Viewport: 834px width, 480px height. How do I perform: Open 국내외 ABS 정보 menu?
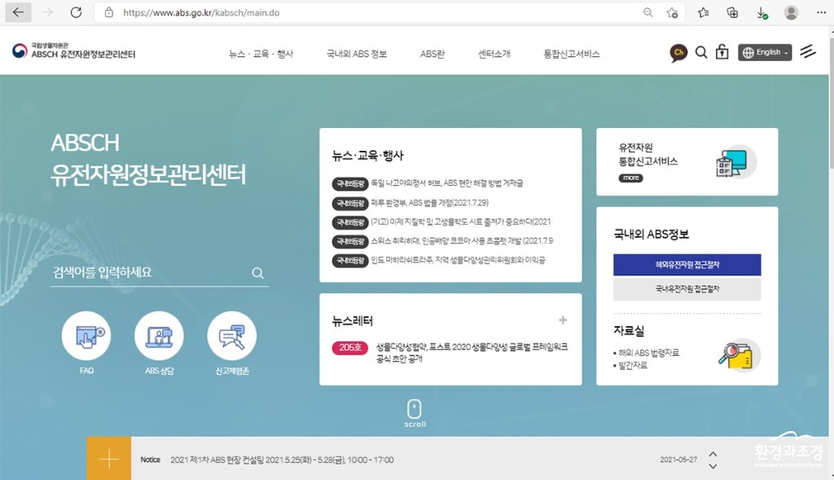[x=357, y=54]
